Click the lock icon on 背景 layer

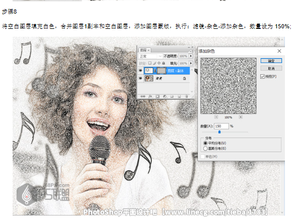pyautogui.click(x=184, y=78)
